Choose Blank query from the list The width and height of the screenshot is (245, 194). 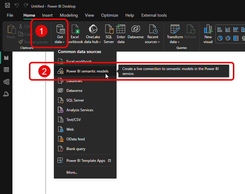coord(85,149)
